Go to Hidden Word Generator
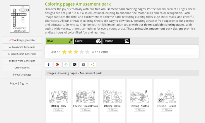205x123 pixels. pos(22,61)
